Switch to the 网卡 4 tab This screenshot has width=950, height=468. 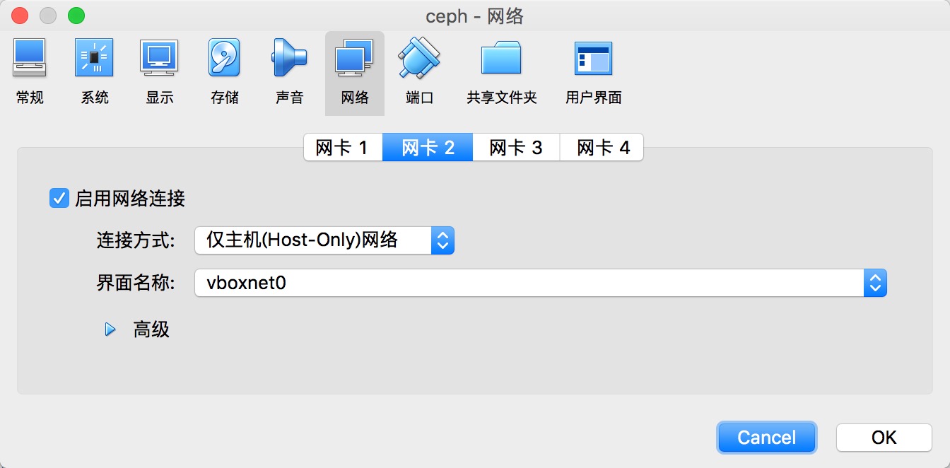coord(602,148)
